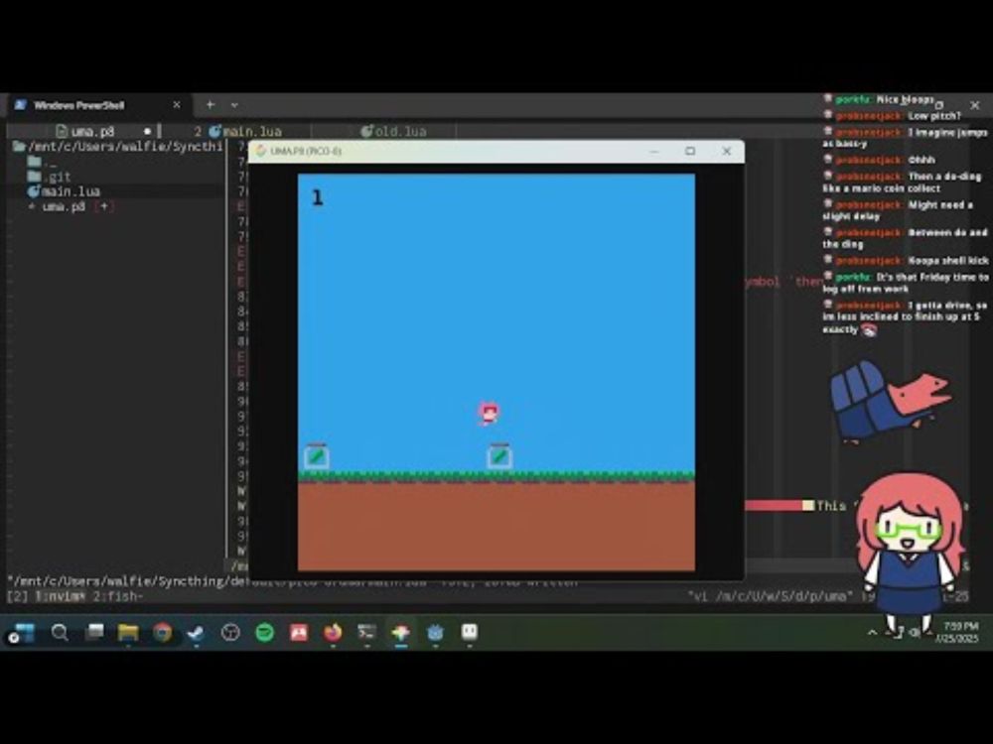Switch to the PICO-8 taskbar icon
993x744 pixels.
[401, 632]
